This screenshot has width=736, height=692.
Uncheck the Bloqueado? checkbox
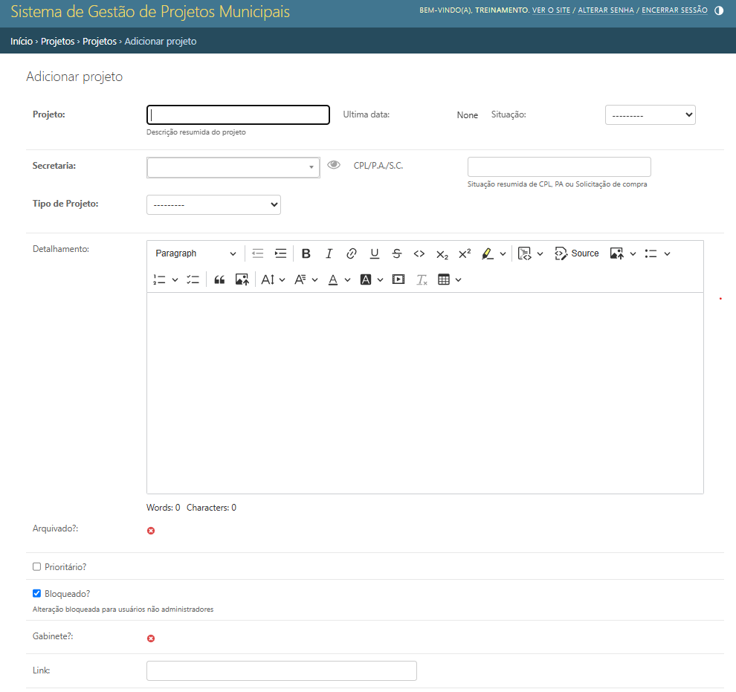click(x=36, y=593)
